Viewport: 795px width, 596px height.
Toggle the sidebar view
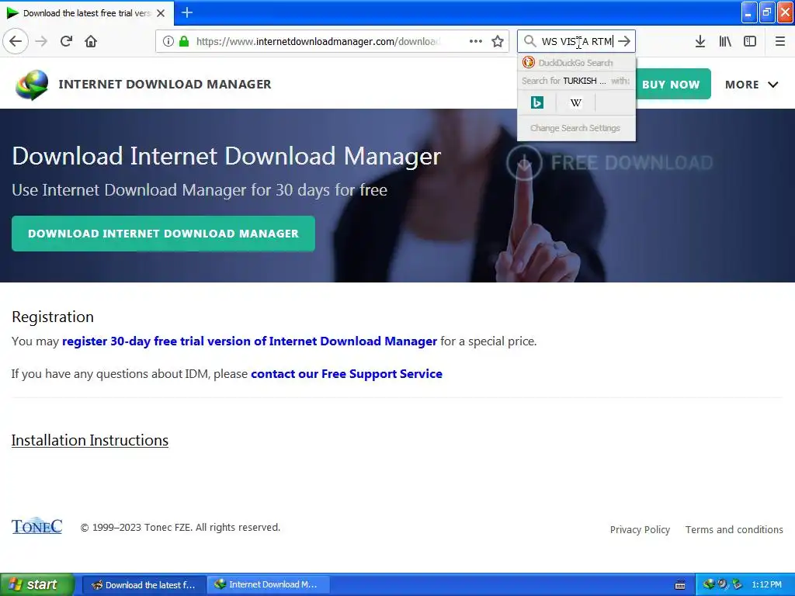pos(750,41)
